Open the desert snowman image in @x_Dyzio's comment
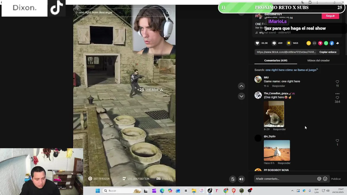Image resolution: width=347 pixels, height=195 pixels. click(x=277, y=150)
